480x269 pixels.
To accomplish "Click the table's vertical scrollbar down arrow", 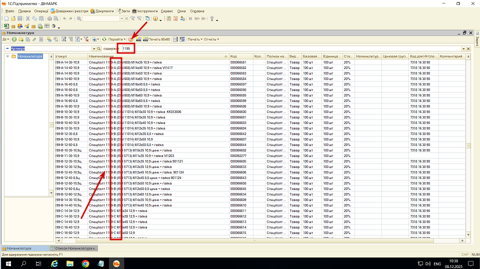I will (468, 235).
